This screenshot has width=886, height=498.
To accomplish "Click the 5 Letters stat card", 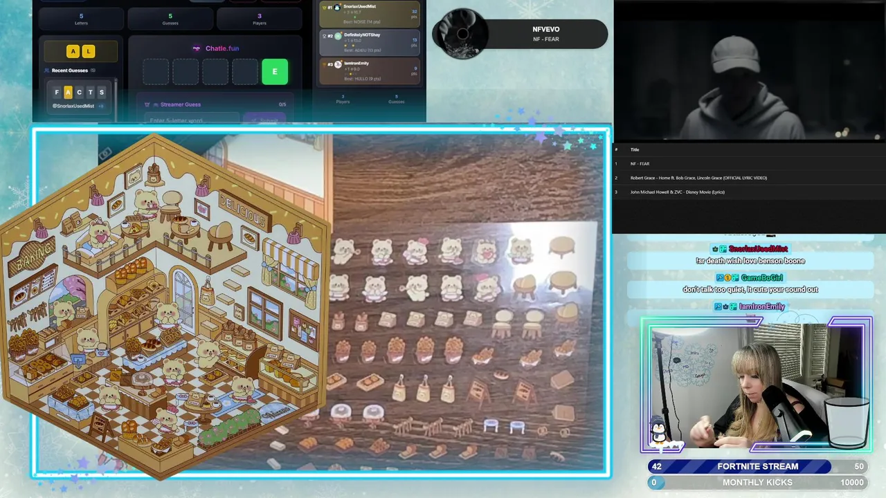I will tap(81, 19).
